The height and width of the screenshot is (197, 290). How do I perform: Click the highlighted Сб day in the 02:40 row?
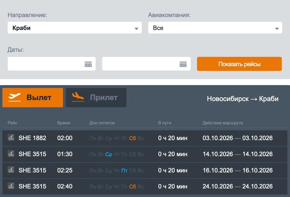(x=132, y=186)
